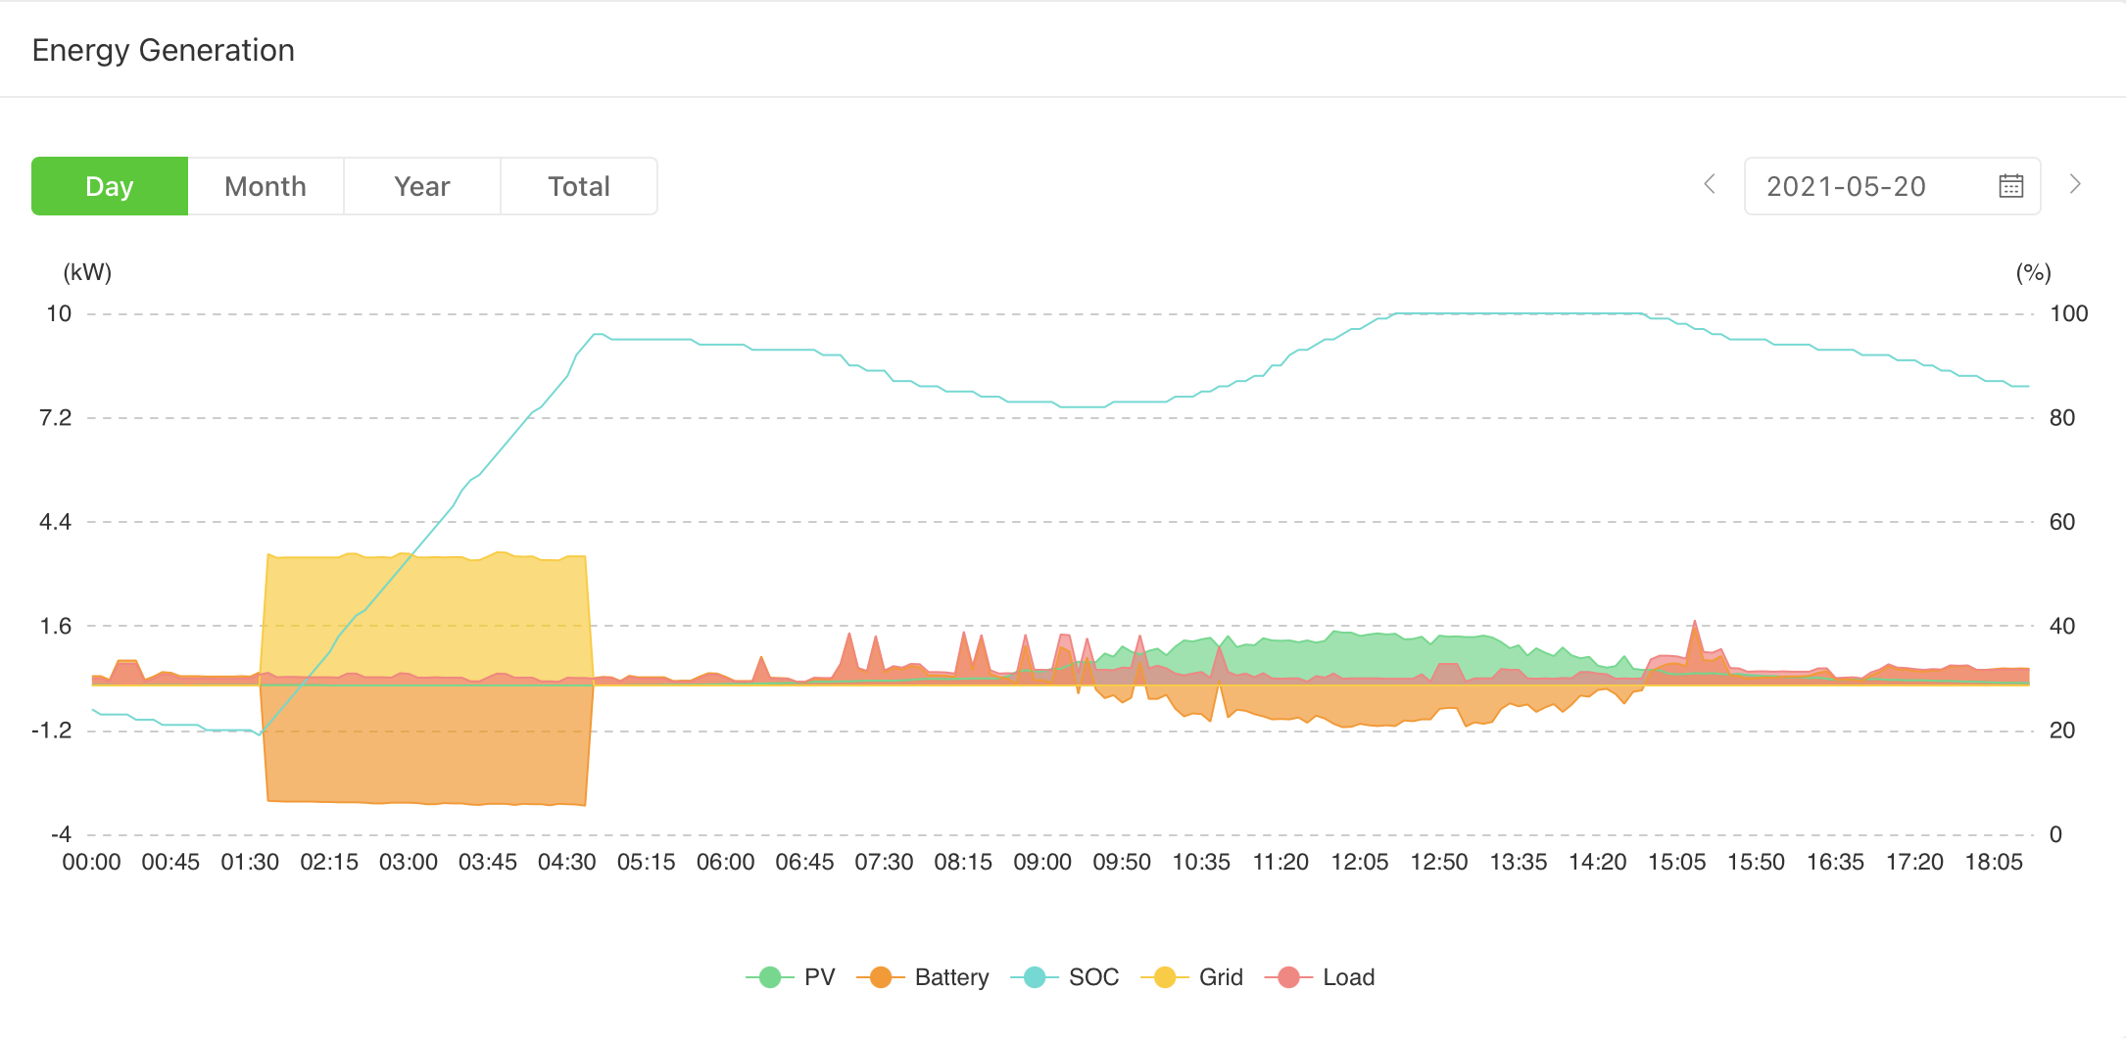
Task: Click the 09:00 x-axis time label
Action: [1042, 862]
